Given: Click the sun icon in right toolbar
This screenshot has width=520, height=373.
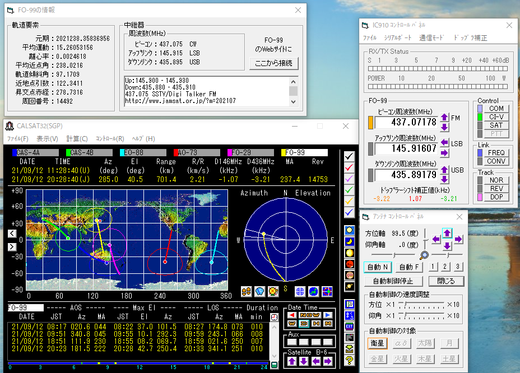Looking at the screenshot, I should click(x=350, y=230).
